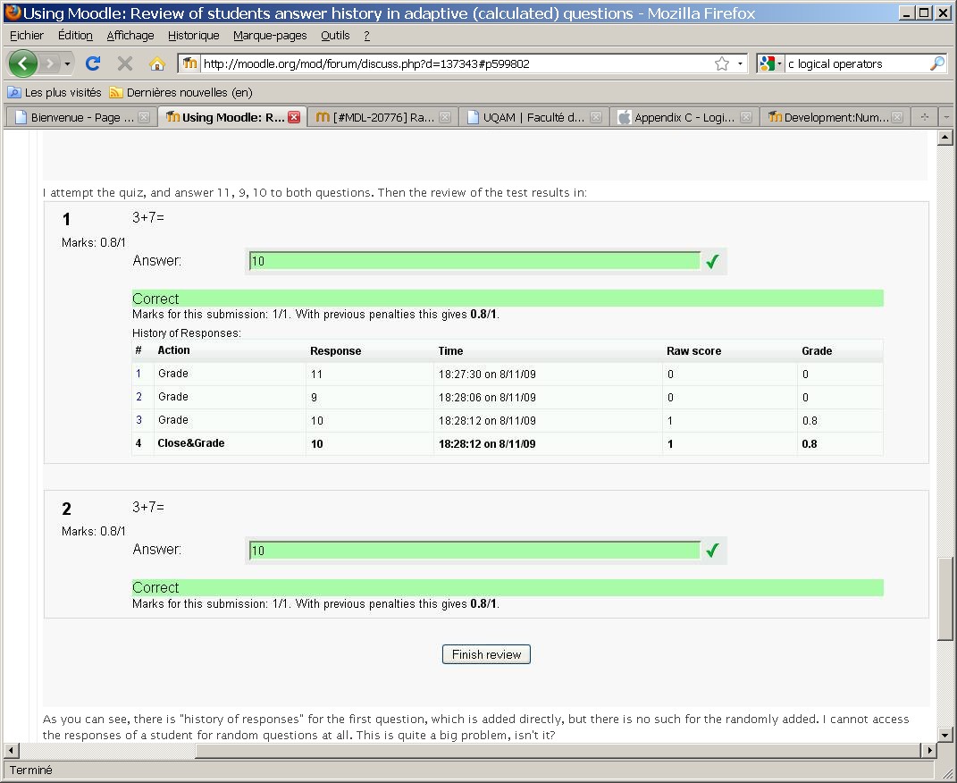Click the green checkmark beside question 1 answer
Screen dimensions: 957x783
[x=712, y=262]
